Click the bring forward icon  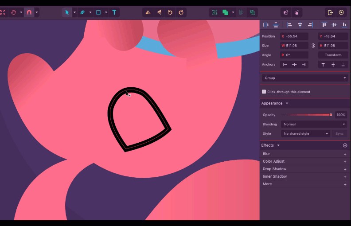286,12
